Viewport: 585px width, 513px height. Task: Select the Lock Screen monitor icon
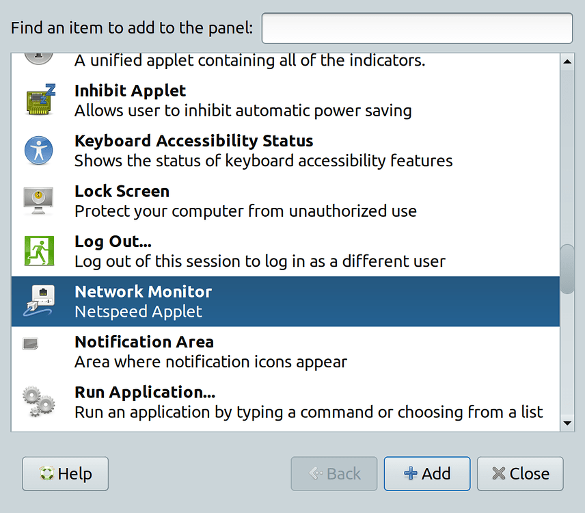pos(38,201)
